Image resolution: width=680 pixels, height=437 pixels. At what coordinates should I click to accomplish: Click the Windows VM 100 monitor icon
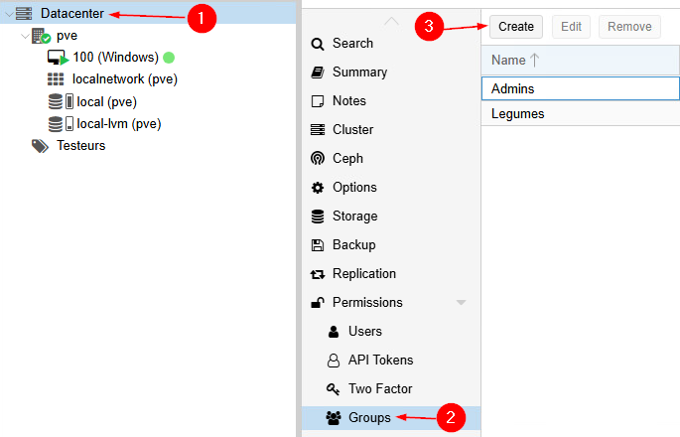(58, 58)
